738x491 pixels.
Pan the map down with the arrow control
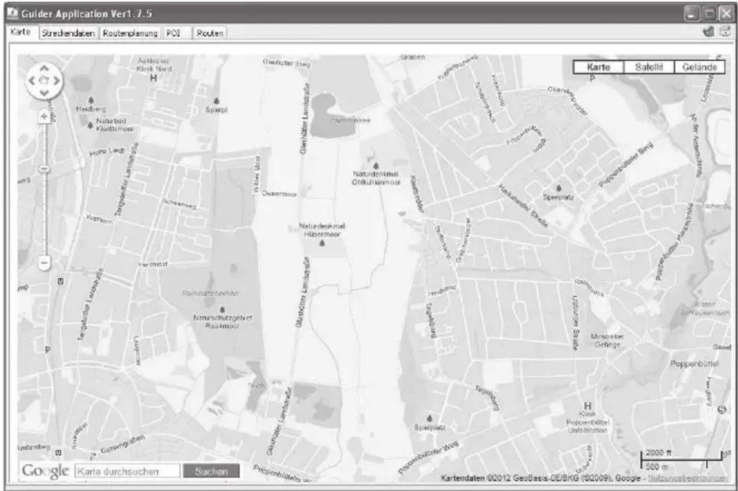44,93
